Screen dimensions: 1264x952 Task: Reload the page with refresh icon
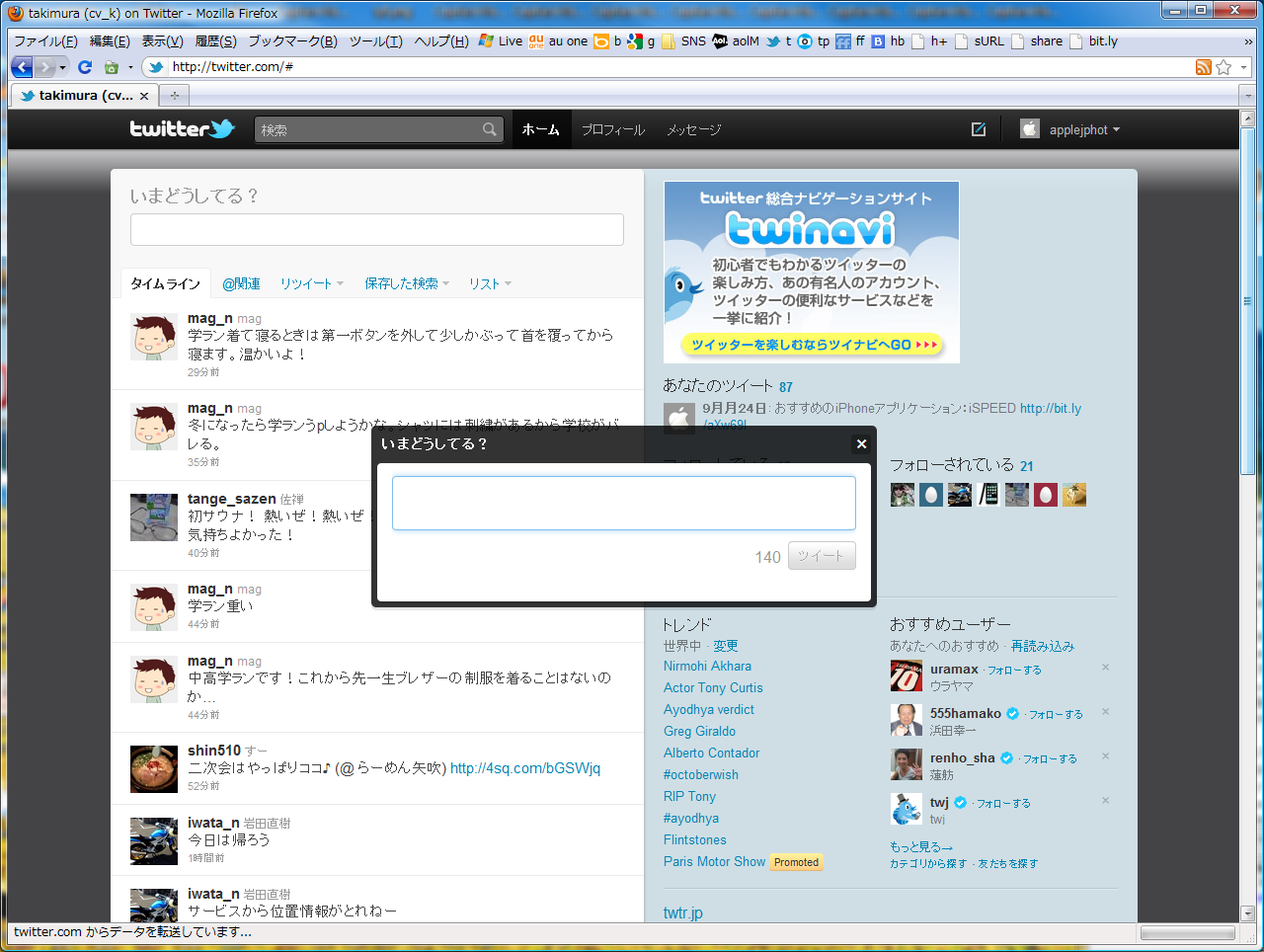click(x=85, y=67)
